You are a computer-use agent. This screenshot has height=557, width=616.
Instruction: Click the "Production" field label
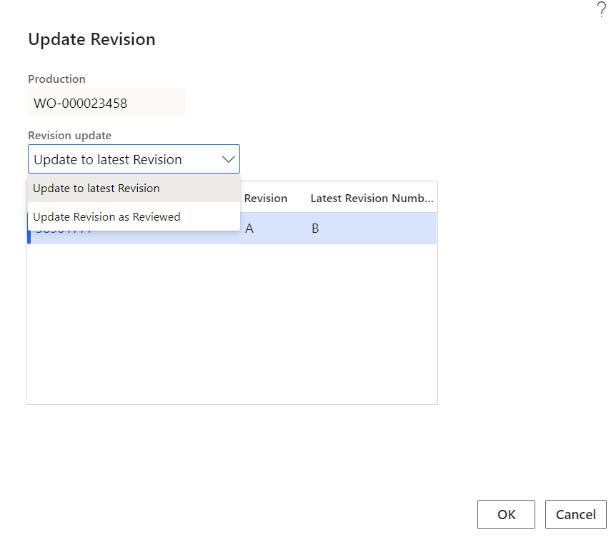pos(56,79)
